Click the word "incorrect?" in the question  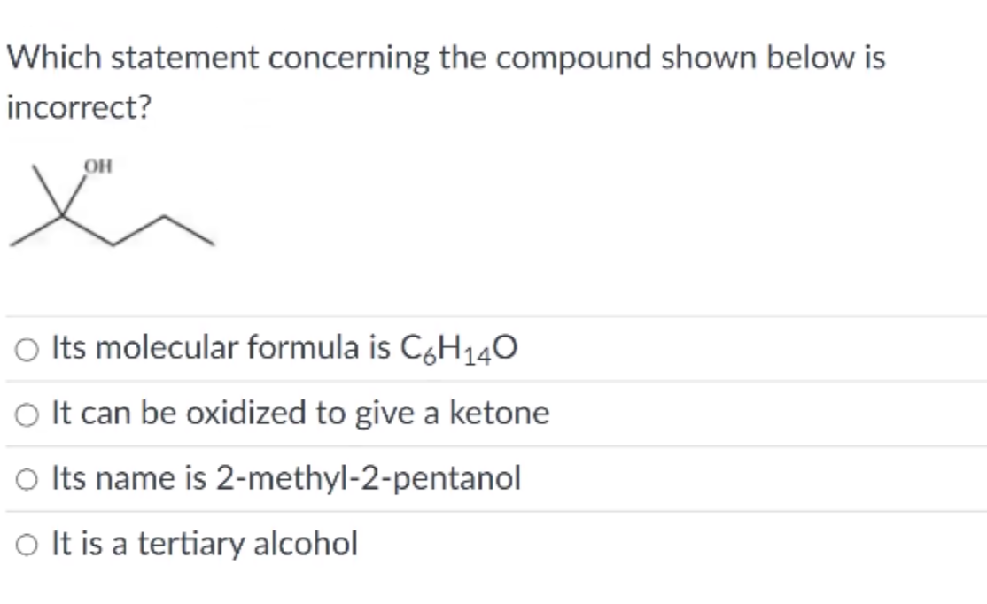point(80,108)
